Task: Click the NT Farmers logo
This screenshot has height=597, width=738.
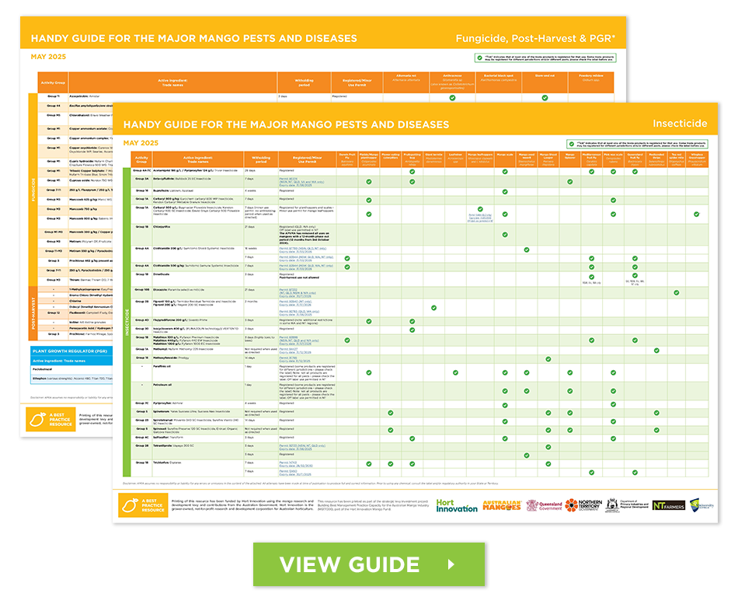Action: coord(668,505)
